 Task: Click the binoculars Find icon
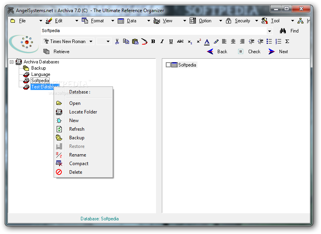coord(283,31)
